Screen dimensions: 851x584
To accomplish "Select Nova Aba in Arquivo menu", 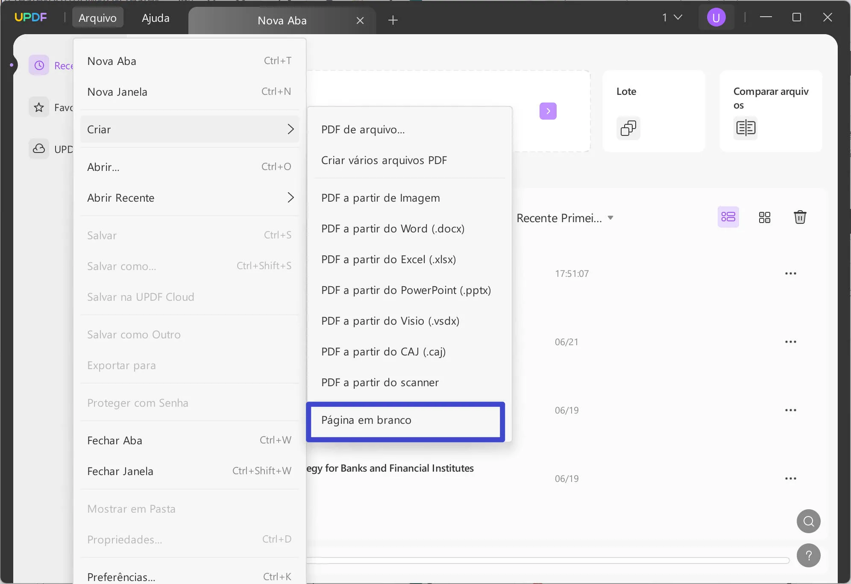I will 190,61.
